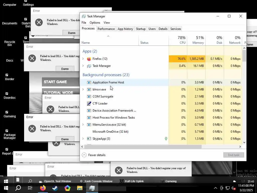Click OpenGL Test Window on inner taskbar

tap(55, 181)
